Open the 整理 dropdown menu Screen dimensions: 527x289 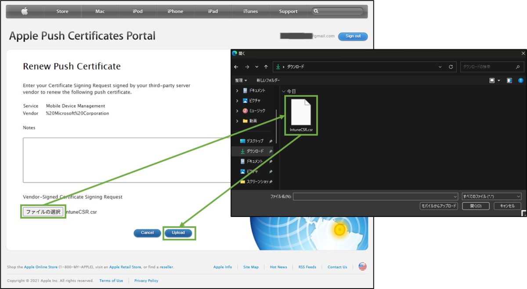tap(241, 80)
